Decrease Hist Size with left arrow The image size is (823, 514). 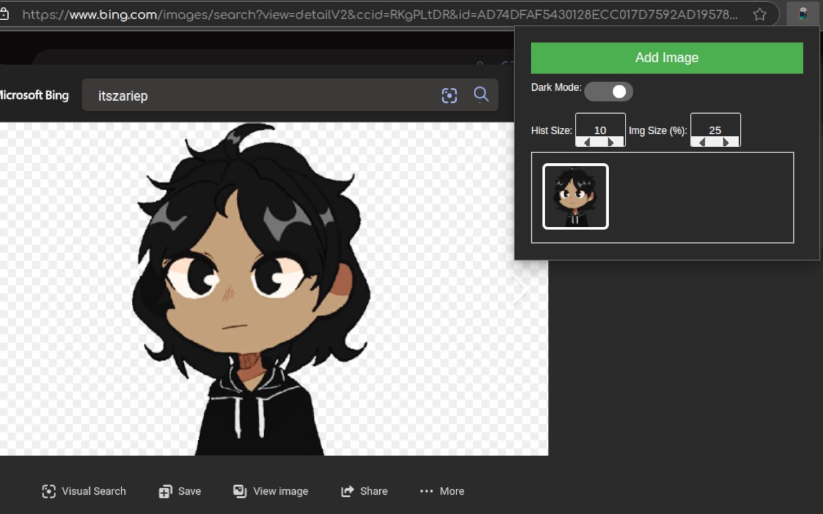tap(587, 142)
